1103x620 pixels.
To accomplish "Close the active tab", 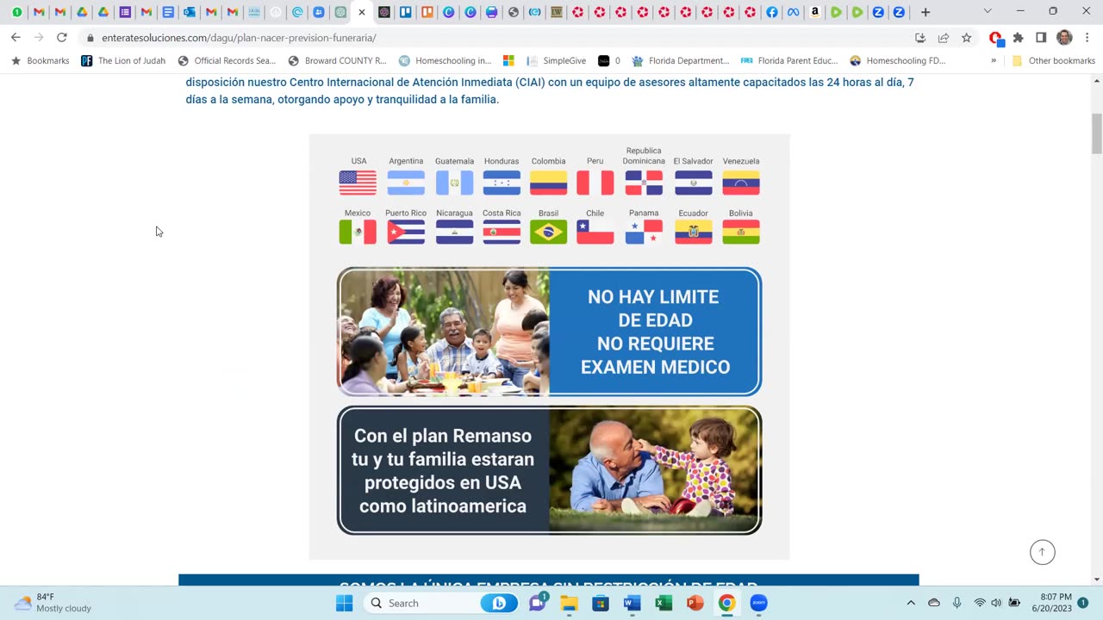I will point(362,12).
